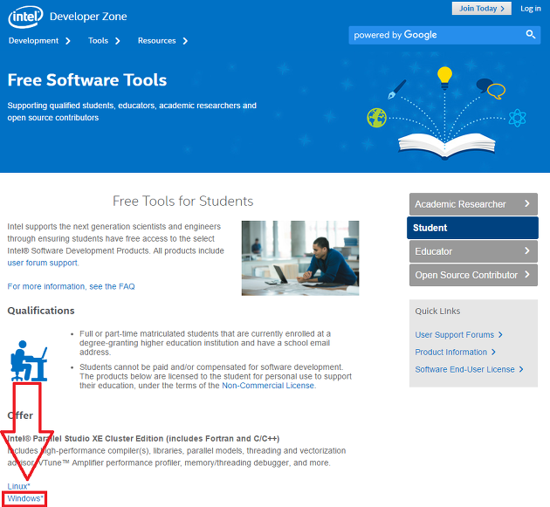Switch to the Educator tab
Viewport: 550px width, 507px height.
[473, 251]
